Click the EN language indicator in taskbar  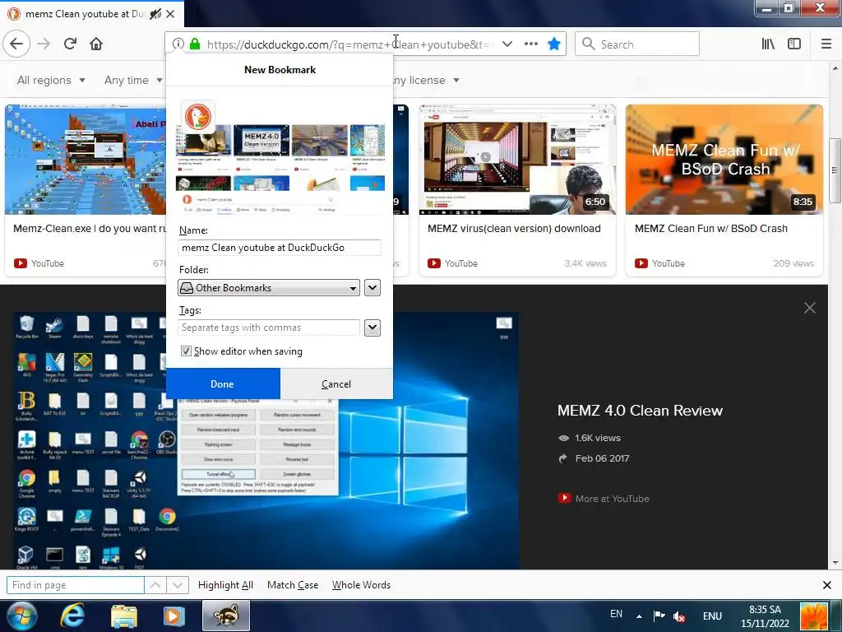tap(616, 614)
